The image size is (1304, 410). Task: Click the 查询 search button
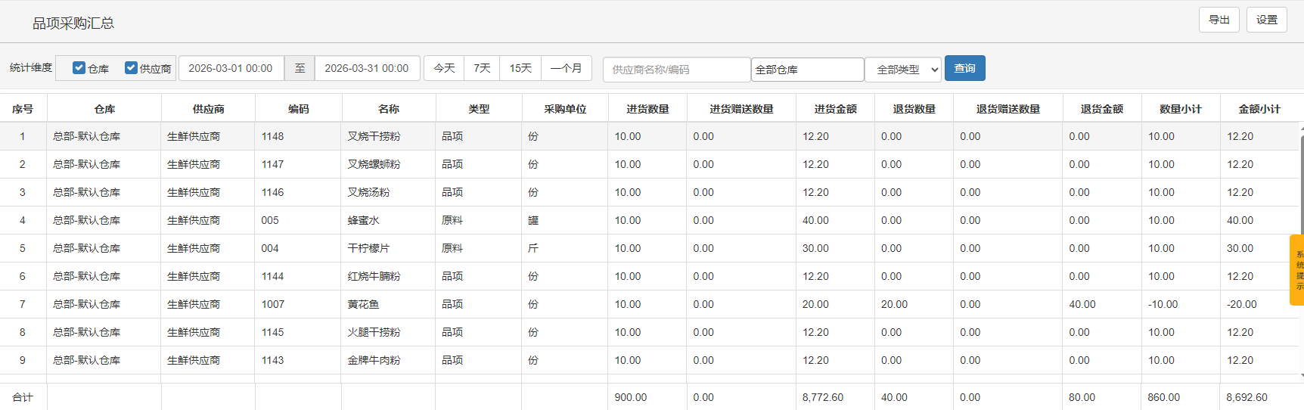click(964, 68)
